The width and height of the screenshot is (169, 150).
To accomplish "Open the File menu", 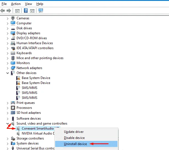I will coord(4,4).
